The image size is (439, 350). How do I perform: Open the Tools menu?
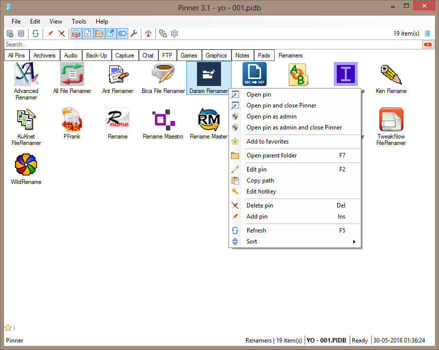(79, 21)
